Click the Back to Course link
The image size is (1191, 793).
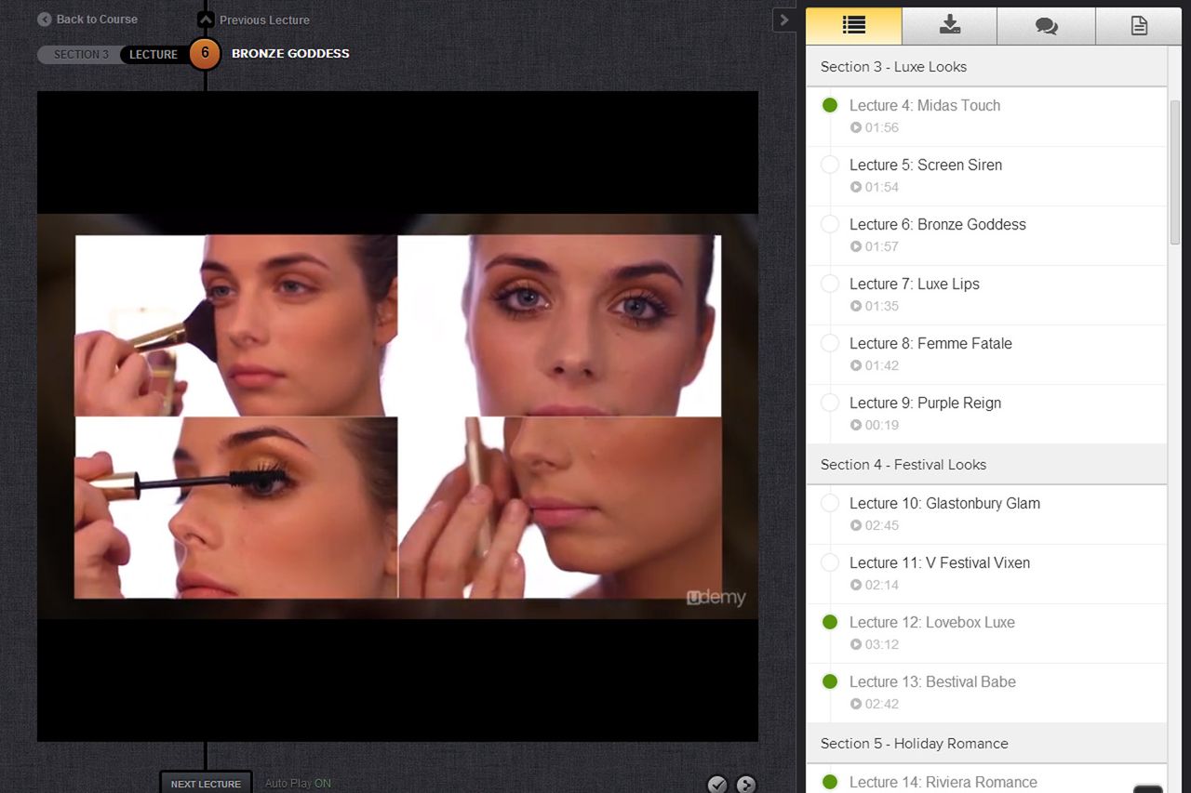click(97, 19)
